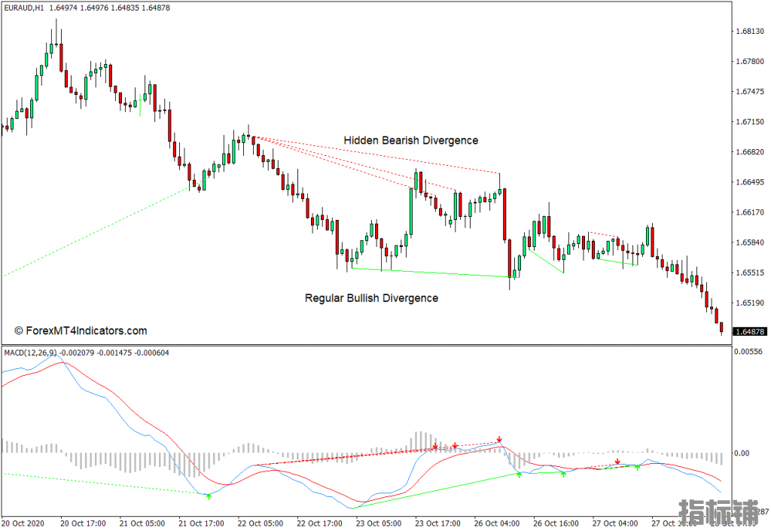Click green arrow ending the solid green MACD trendline
The height and width of the screenshot is (531, 771).
tap(519, 475)
